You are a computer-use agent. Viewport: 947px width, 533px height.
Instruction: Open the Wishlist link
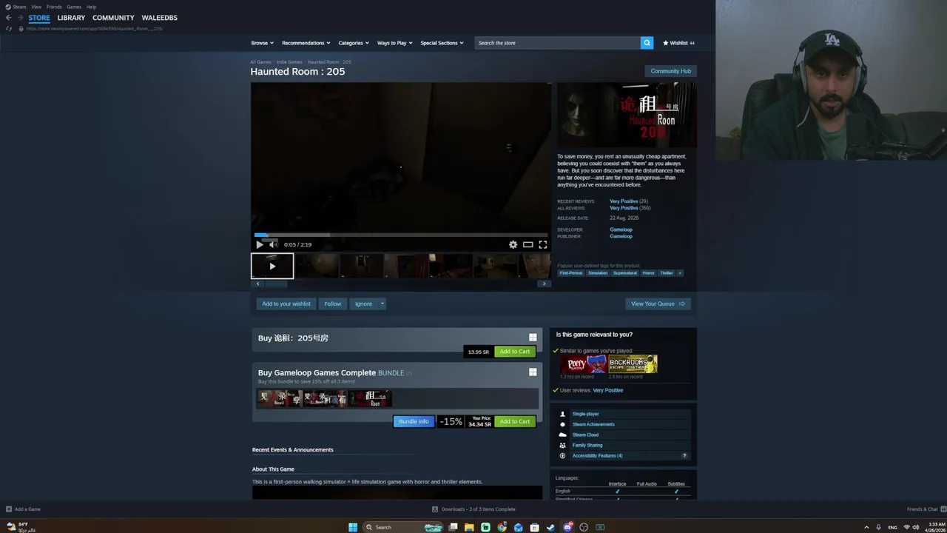pyautogui.click(x=678, y=43)
